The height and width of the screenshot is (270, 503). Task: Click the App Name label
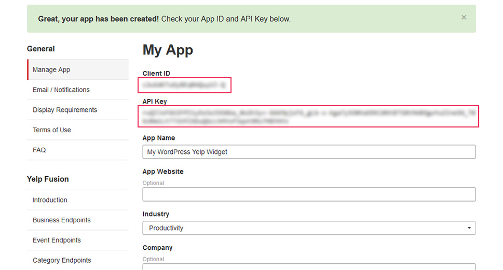coord(159,138)
